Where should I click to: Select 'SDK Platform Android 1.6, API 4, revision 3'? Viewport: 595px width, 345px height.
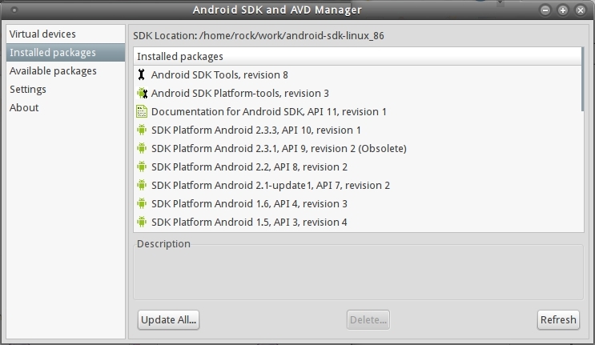357,203
